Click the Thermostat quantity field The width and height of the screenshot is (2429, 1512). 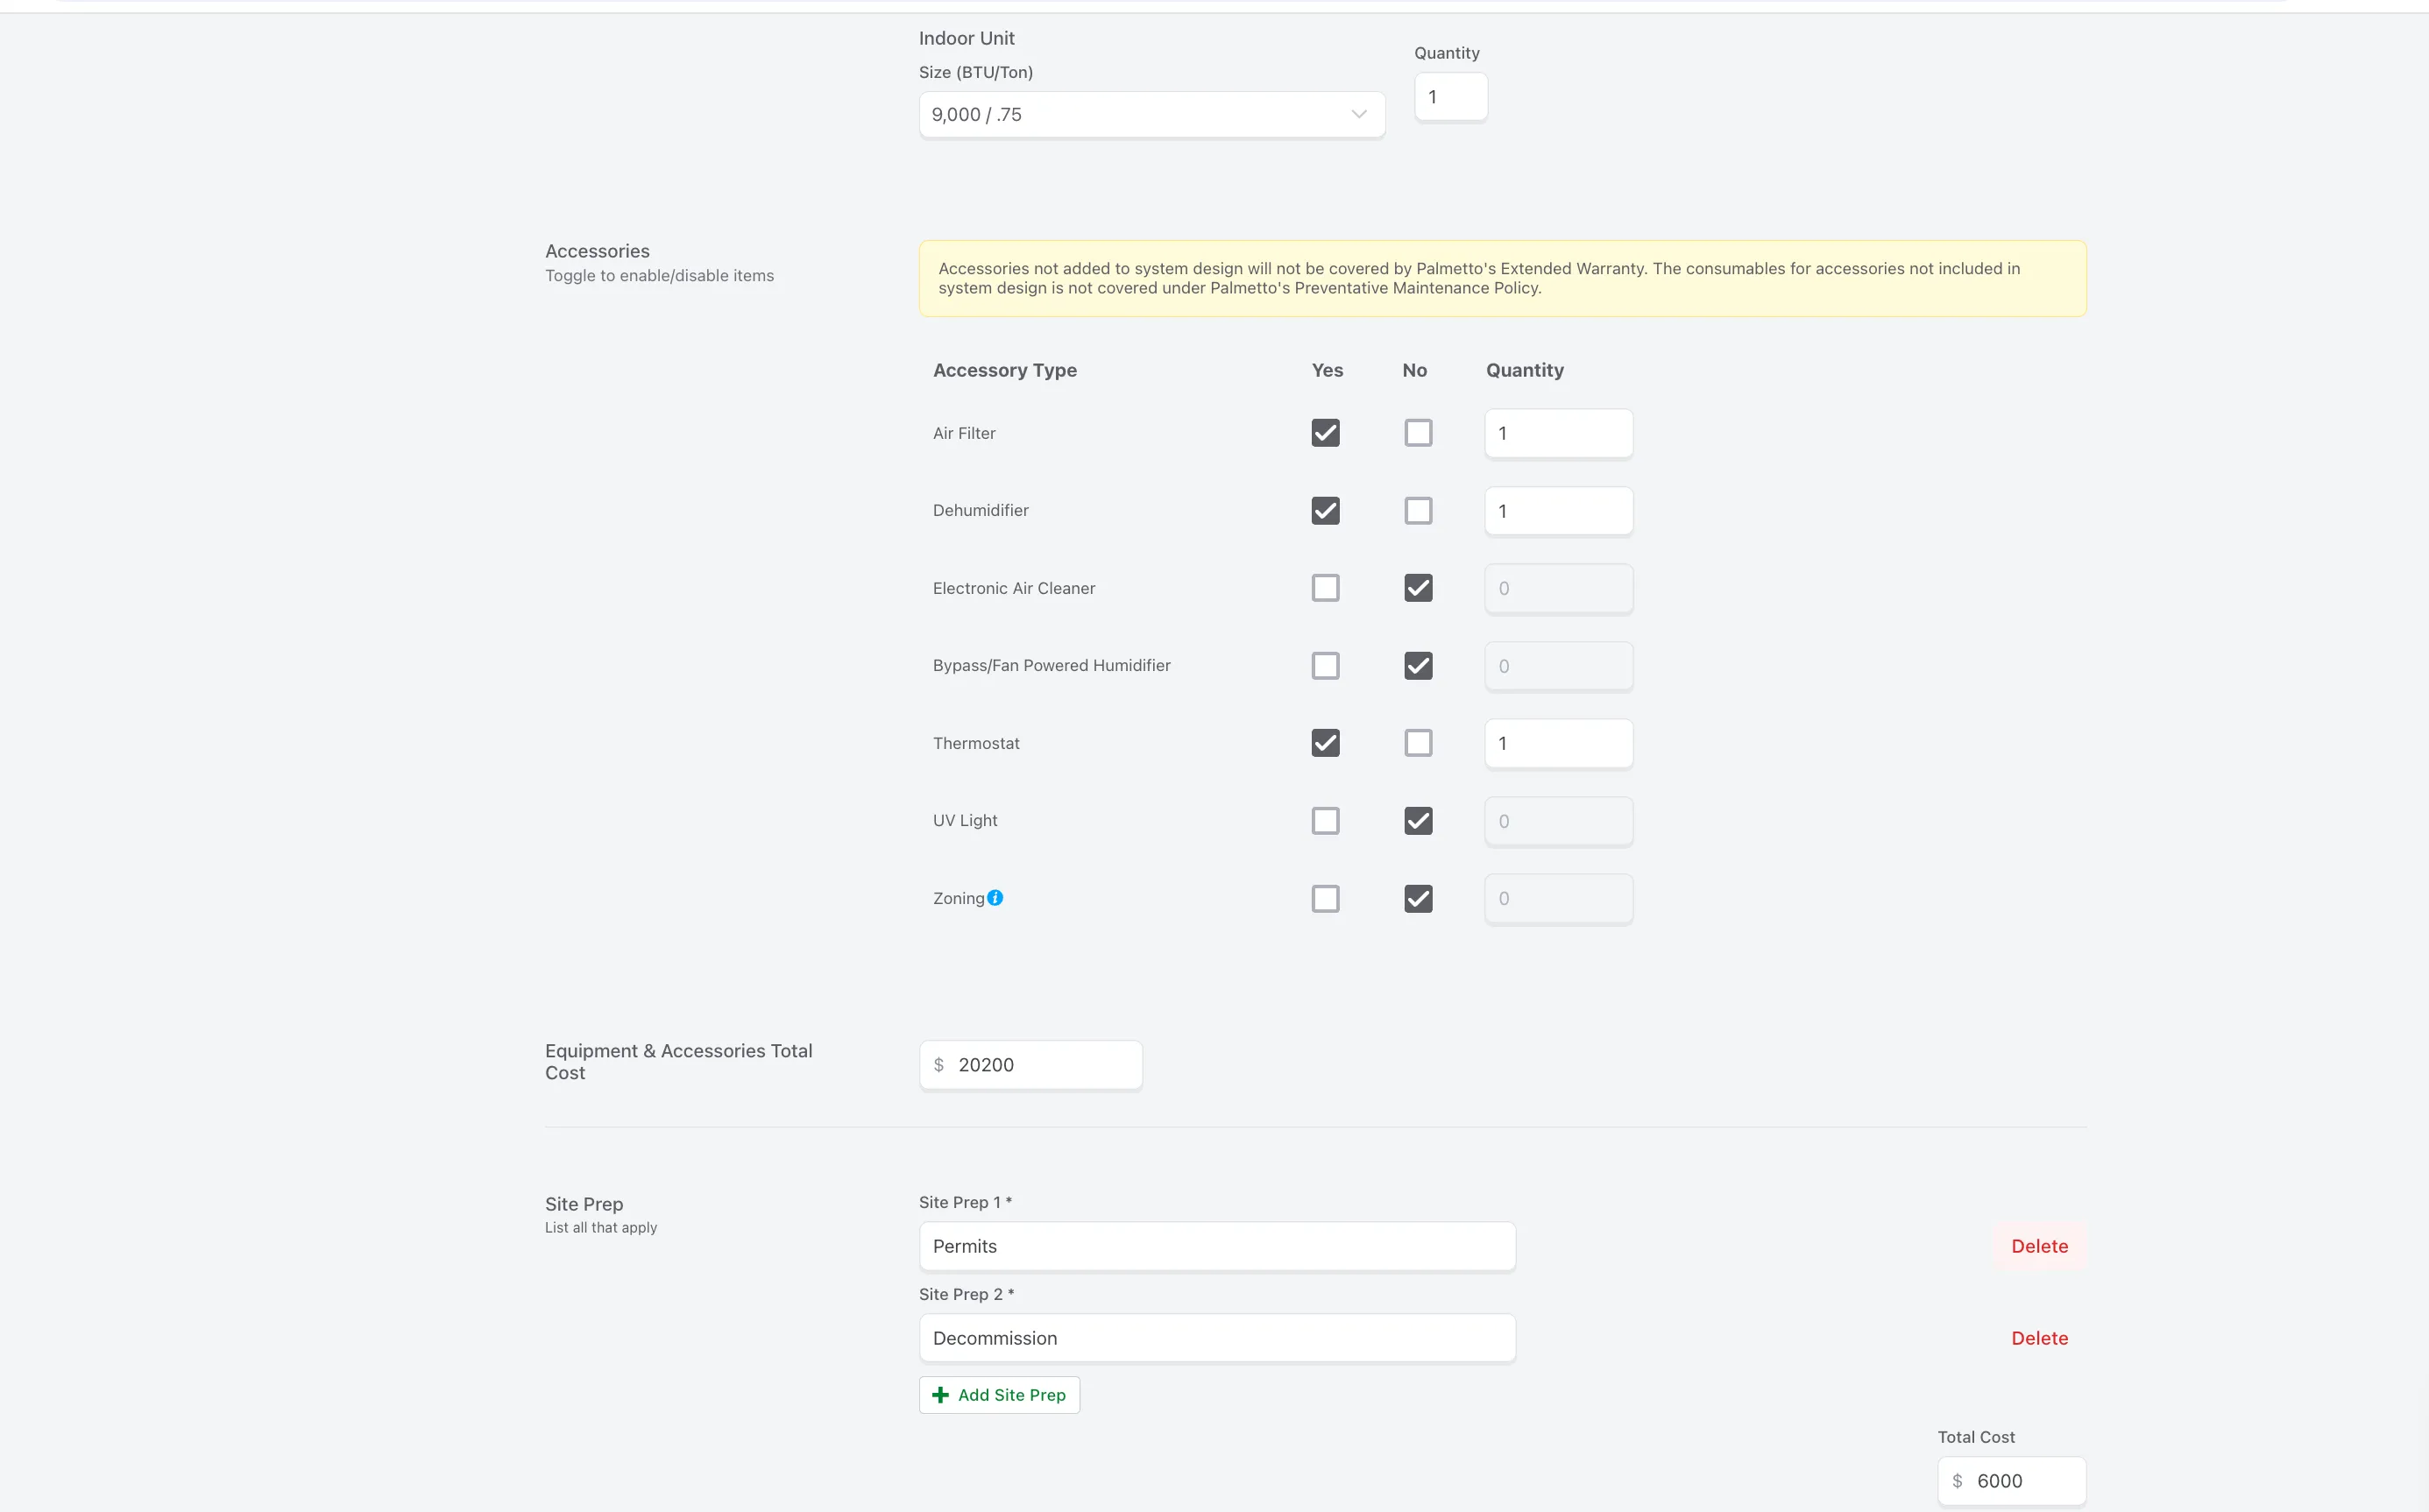coord(1559,743)
